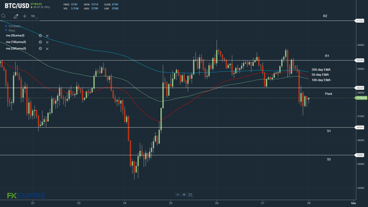The width and height of the screenshot is (368, 207).
Task: Select the ma (200,ema,0) plot label
Action: (16, 48)
